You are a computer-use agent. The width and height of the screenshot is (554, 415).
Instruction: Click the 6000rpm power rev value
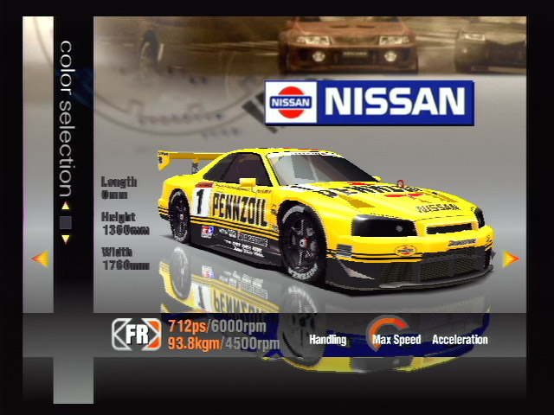click(x=239, y=326)
